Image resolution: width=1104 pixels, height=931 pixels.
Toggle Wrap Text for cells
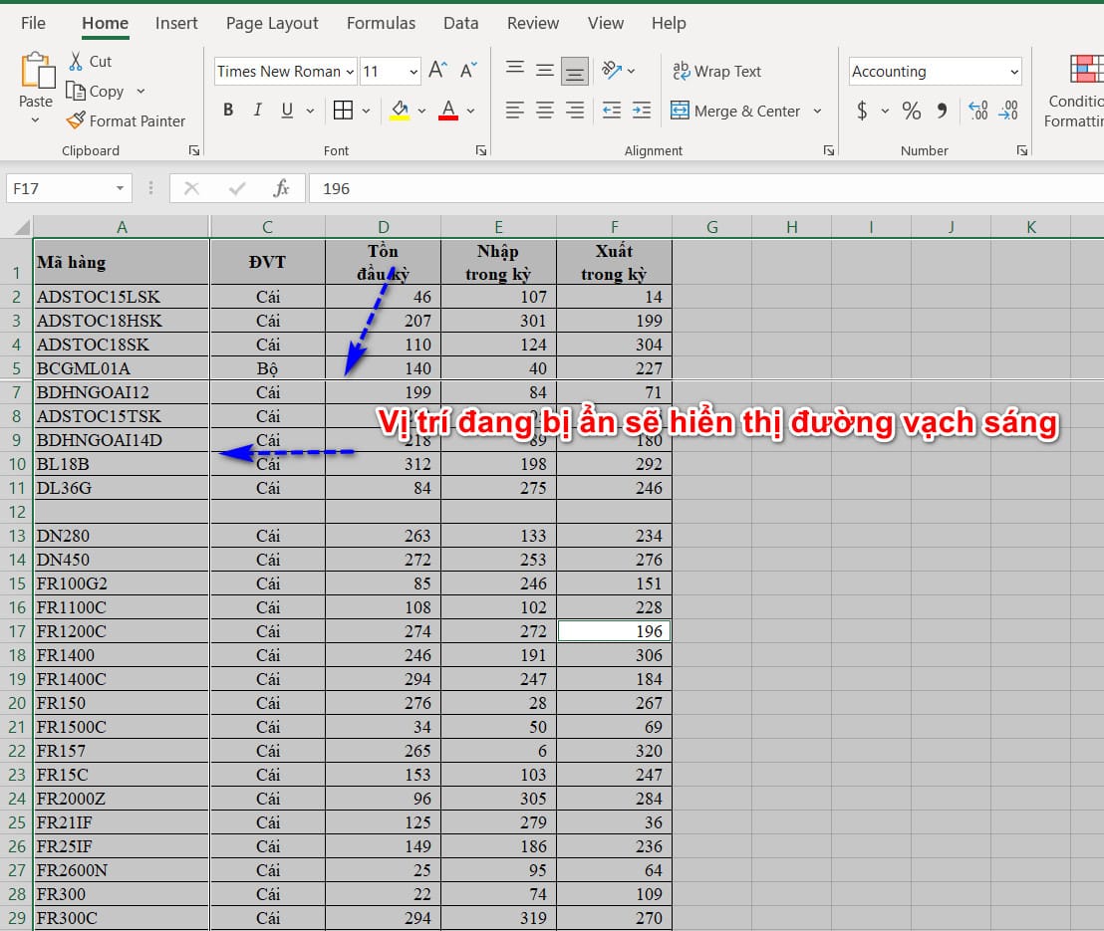coord(716,71)
